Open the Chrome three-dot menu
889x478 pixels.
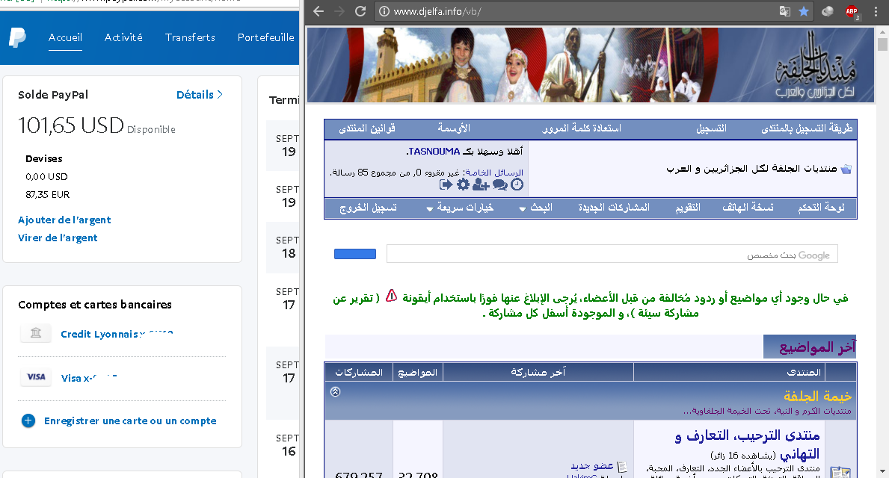(876, 11)
